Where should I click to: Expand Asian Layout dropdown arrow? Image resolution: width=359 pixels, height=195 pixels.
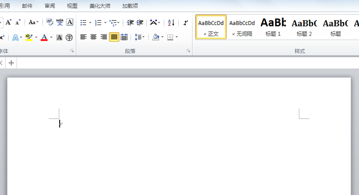click(159, 22)
